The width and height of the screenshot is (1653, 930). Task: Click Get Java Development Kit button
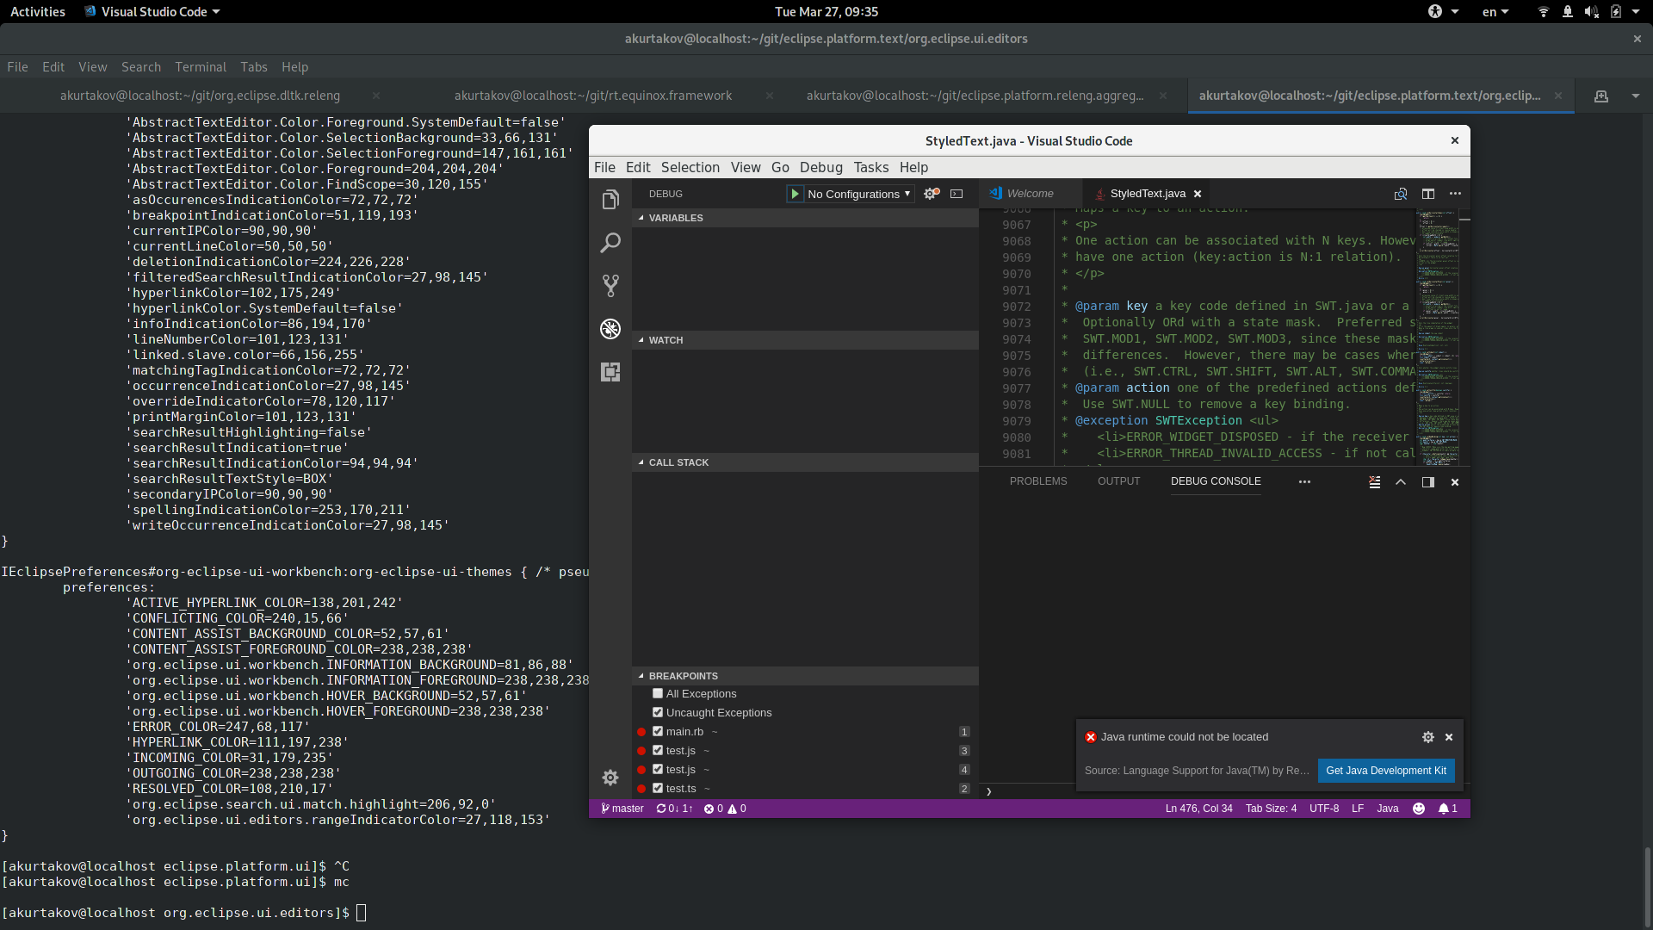click(1385, 771)
